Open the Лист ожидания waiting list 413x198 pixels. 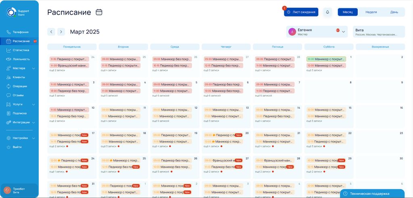click(301, 12)
